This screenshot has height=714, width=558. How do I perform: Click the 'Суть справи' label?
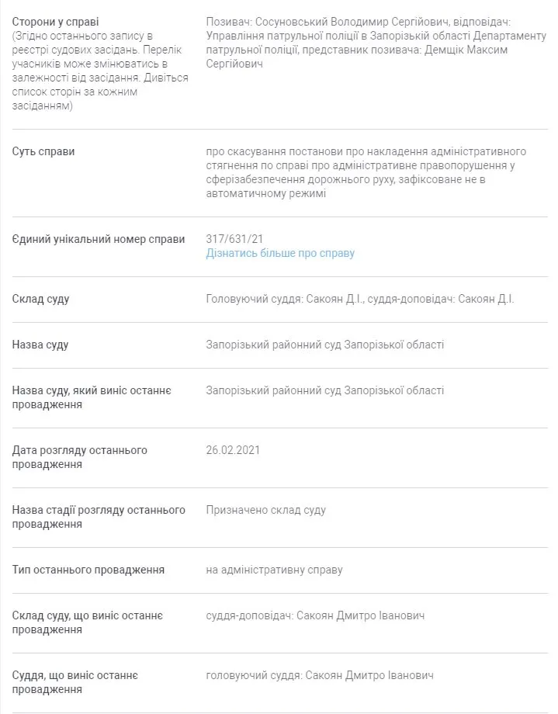pos(43,151)
